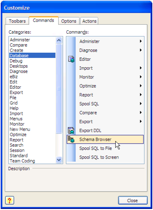Switch to the Toolbars tab
The image size is (153, 210).
pos(17,21)
